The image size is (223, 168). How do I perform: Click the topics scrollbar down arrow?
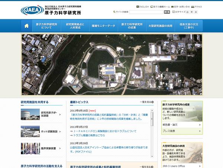tap(152, 156)
